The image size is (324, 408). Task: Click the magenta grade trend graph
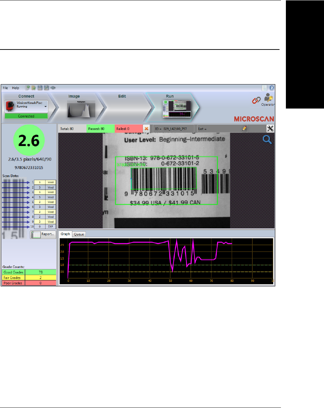coord(166,261)
